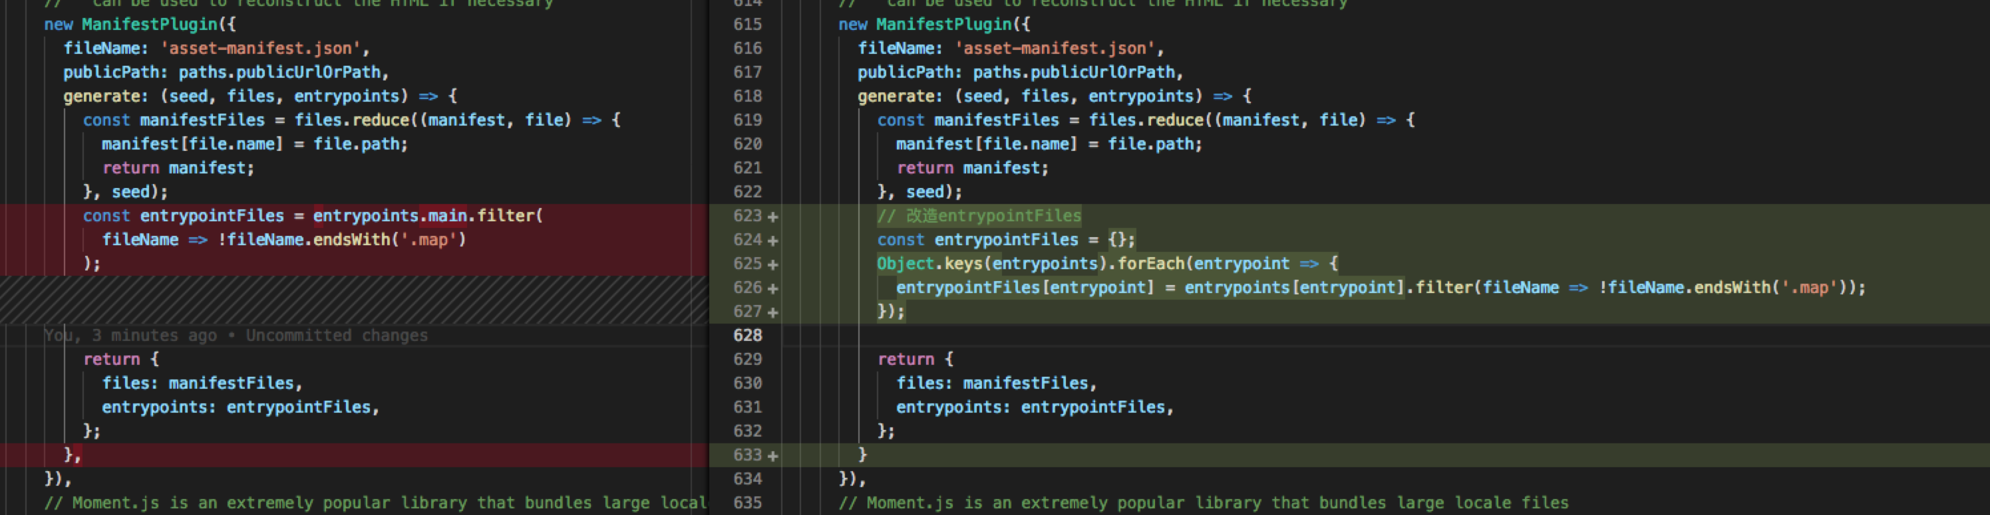The height and width of the screenshot is (515, 1990).
Task: Select line number 629 in the gutter
Action: [748, 360]
